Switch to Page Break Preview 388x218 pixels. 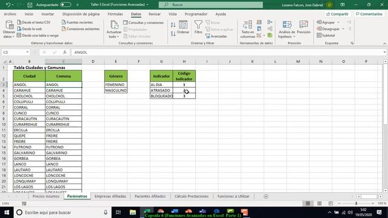click(x=331, y=203)
